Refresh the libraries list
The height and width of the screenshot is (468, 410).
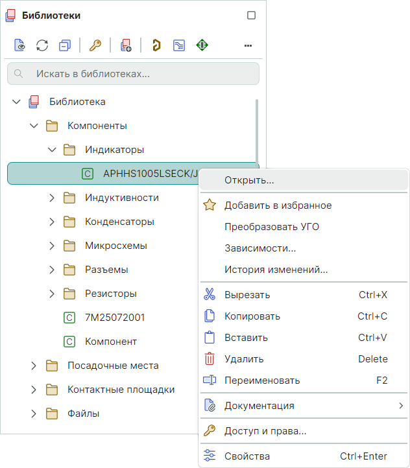[42, 45]
